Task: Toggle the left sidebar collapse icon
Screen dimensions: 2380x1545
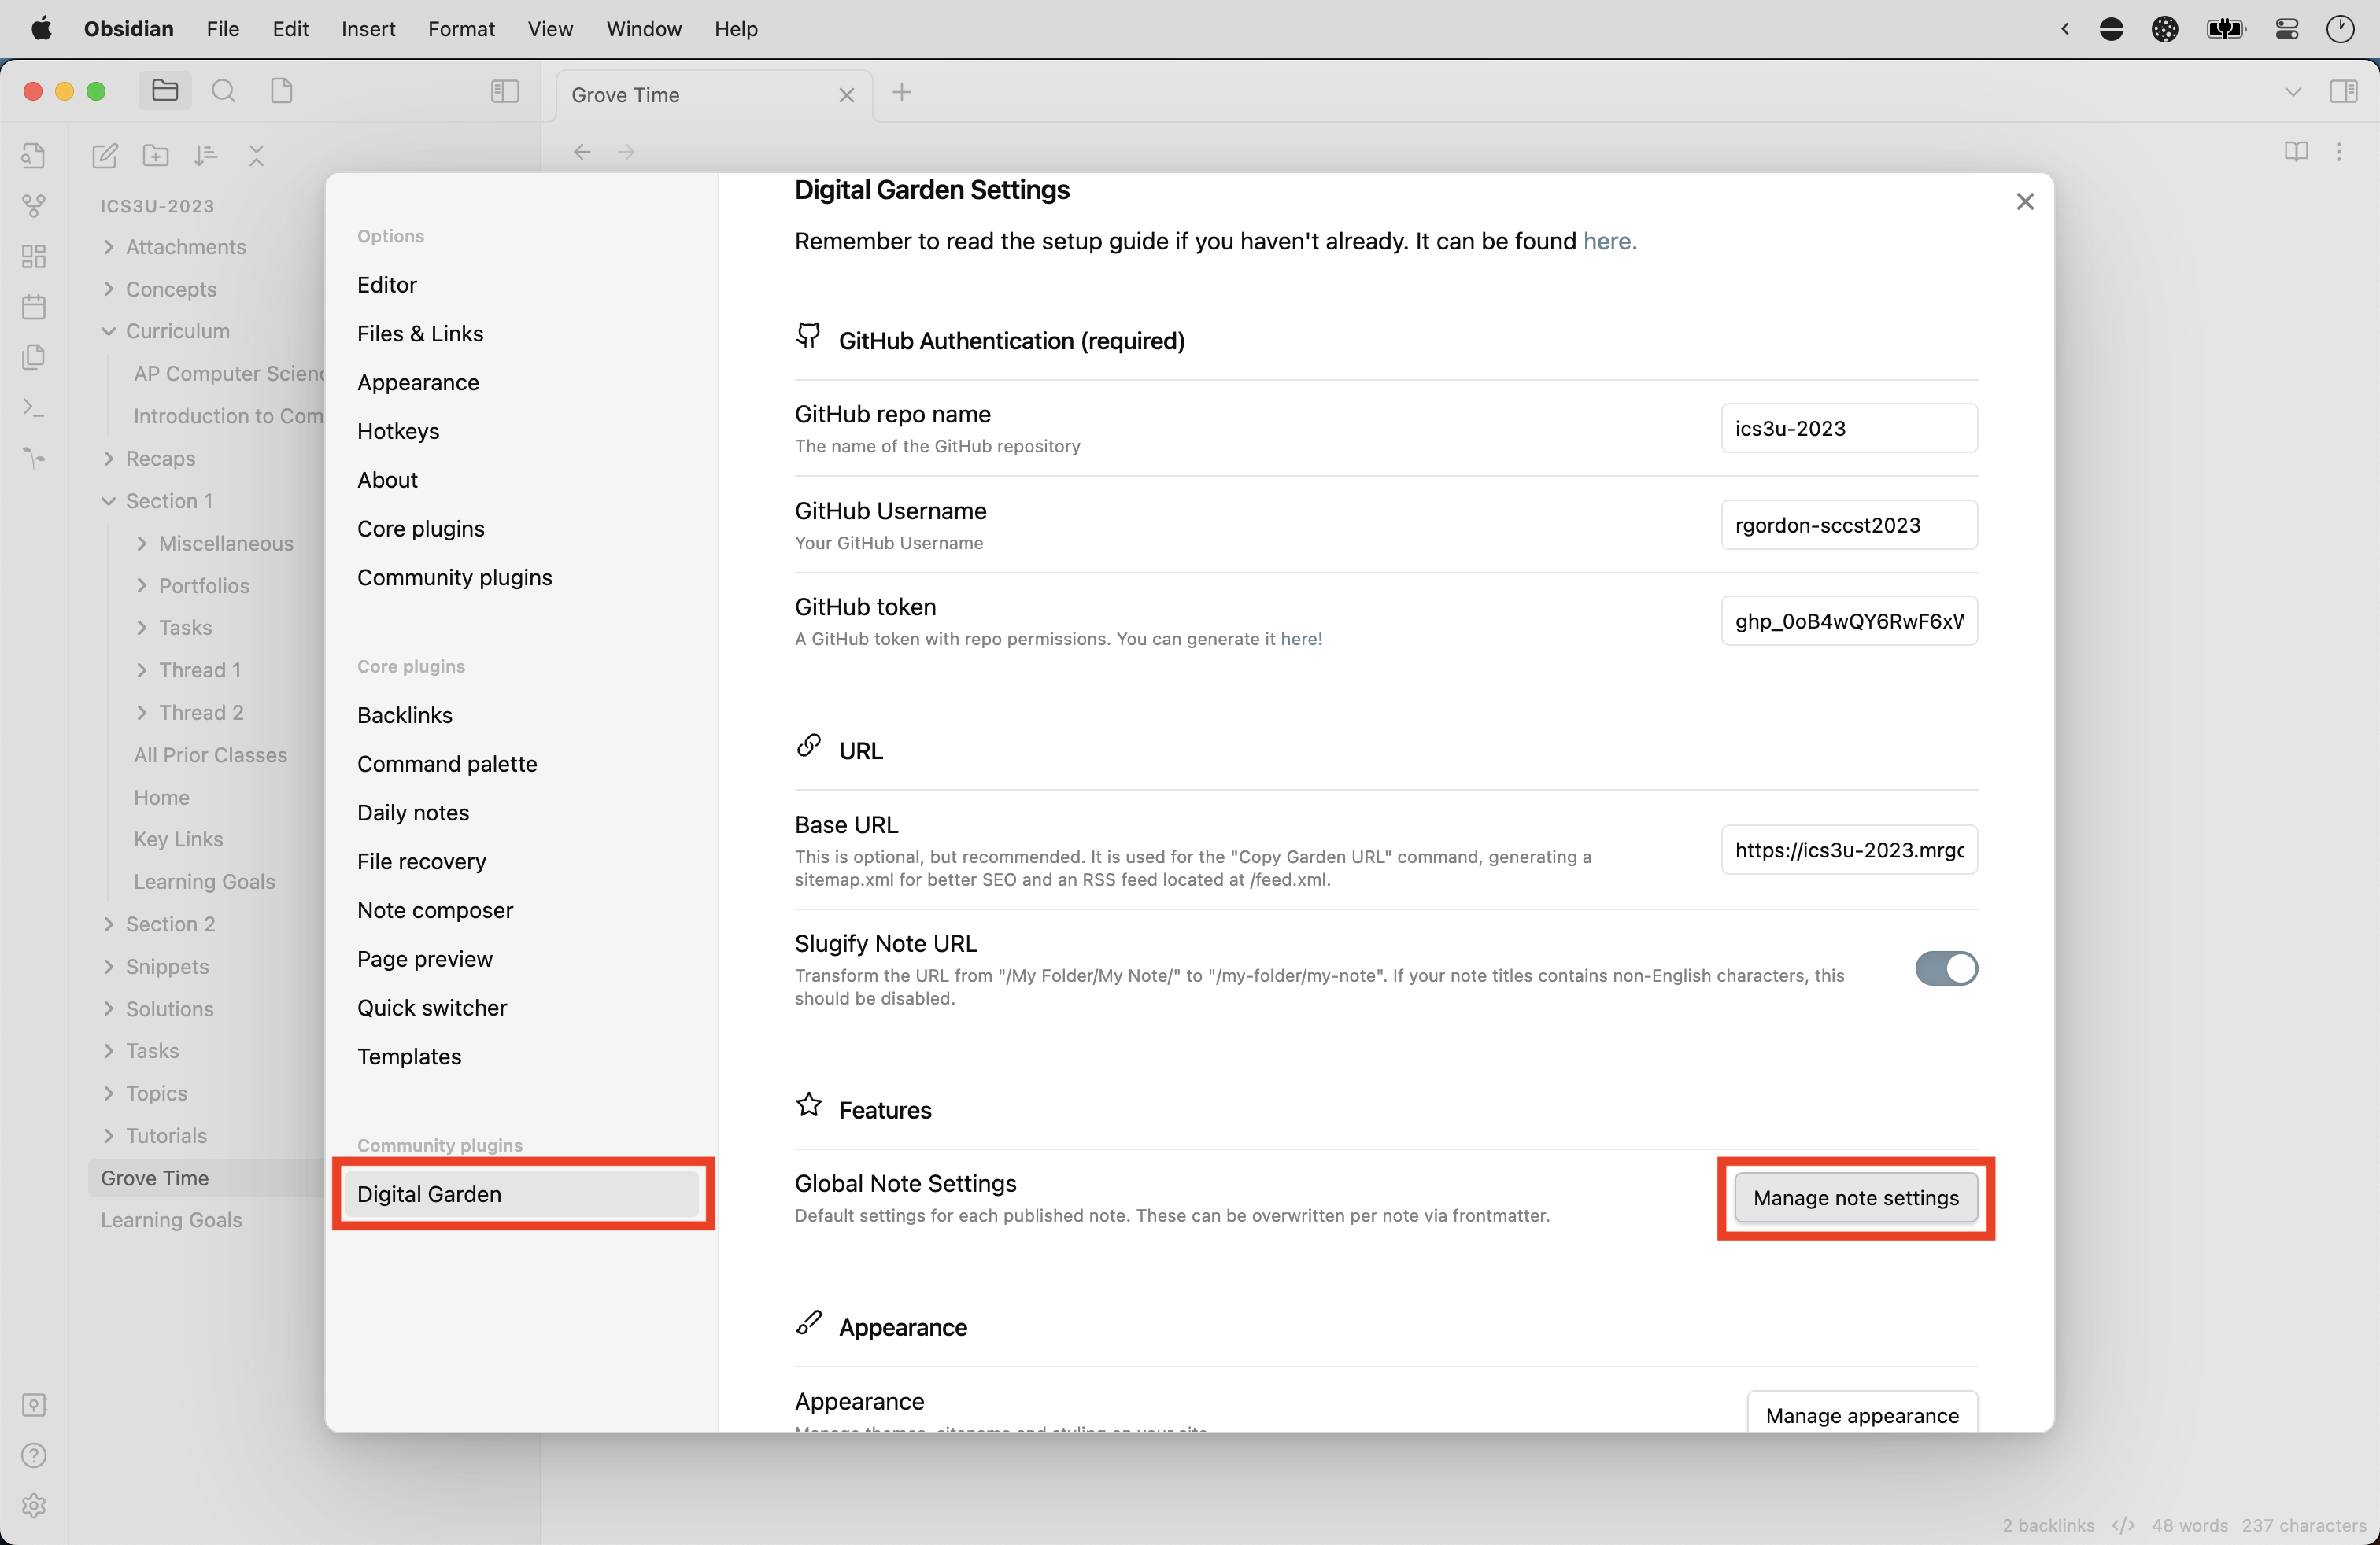Action: [x=505, y=92]
